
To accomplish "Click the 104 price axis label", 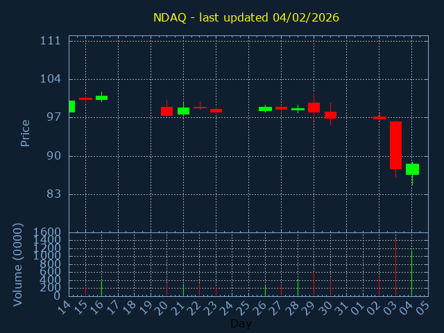I will [51, 79].
